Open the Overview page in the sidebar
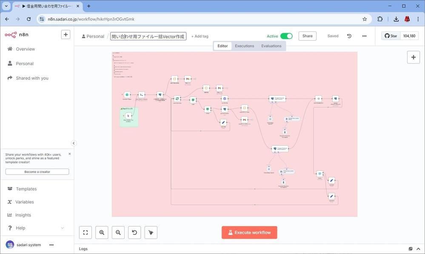 click(25, 49)
